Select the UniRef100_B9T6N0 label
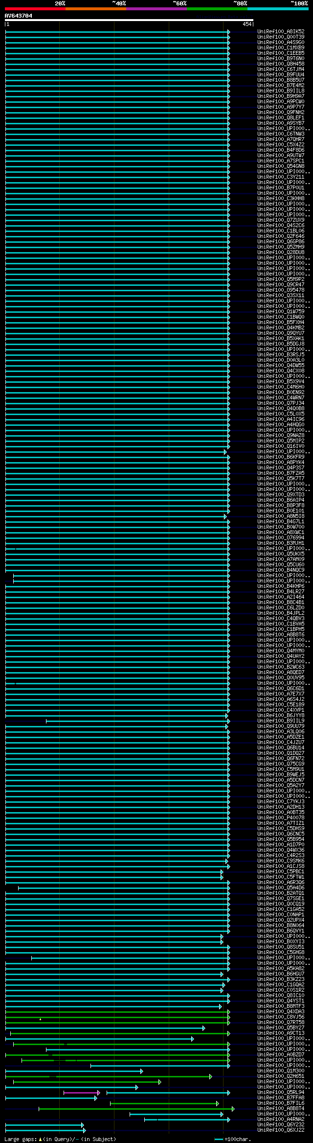Screen dimensions: 313x1143 [281, 59]
